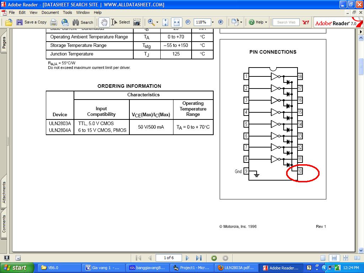364x273 pixels.
Task: Open the Document menu
Action: point(50,12)
